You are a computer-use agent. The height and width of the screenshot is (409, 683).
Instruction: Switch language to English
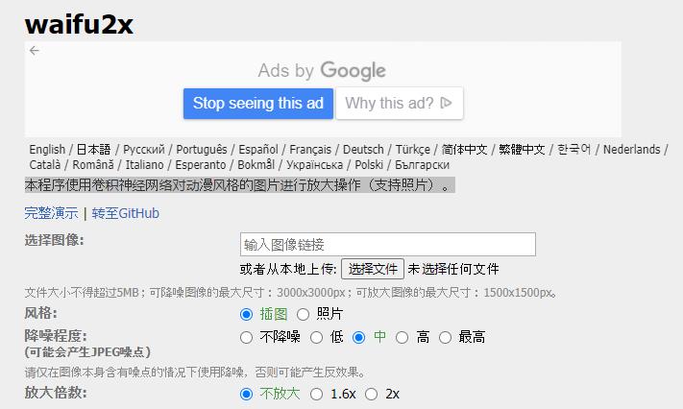[47, 150]
